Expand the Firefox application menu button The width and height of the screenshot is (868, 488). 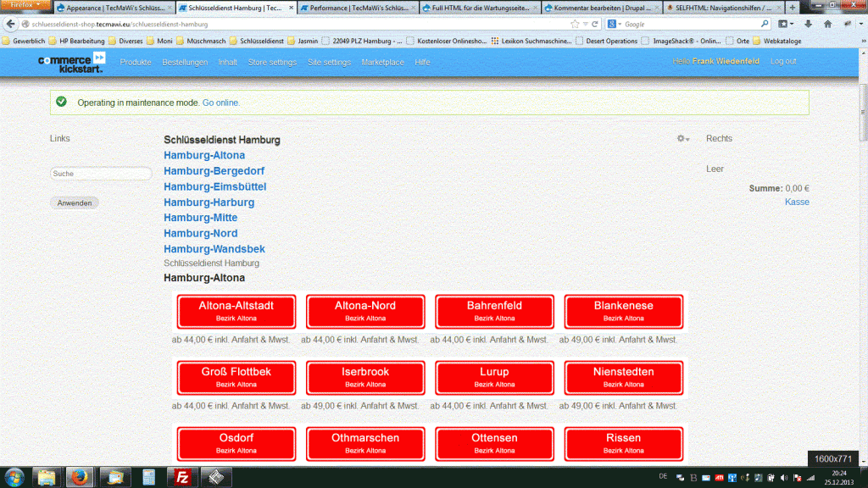[x=25, y=5]
